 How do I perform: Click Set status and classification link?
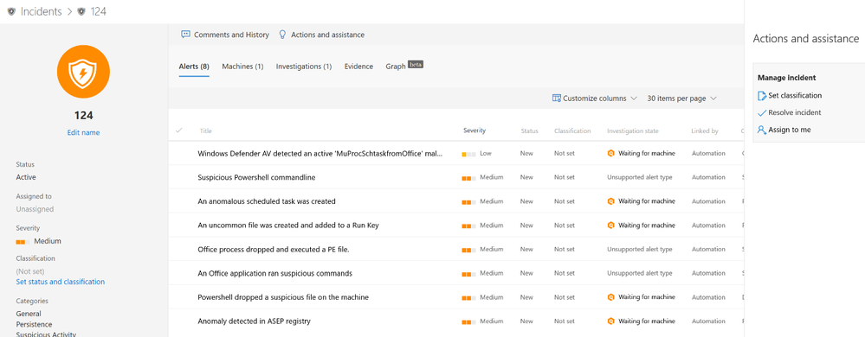point(60,282)
